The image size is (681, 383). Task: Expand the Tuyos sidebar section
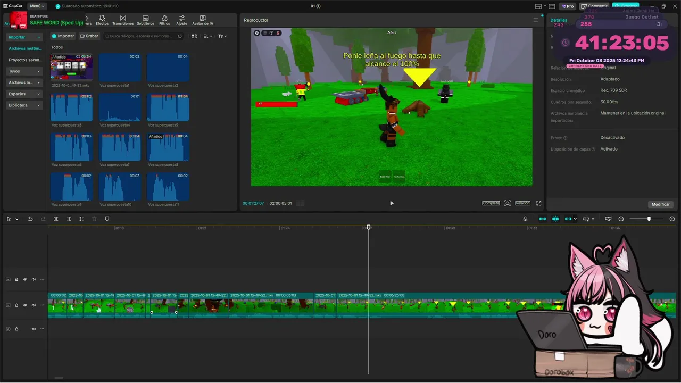point(24,71)
